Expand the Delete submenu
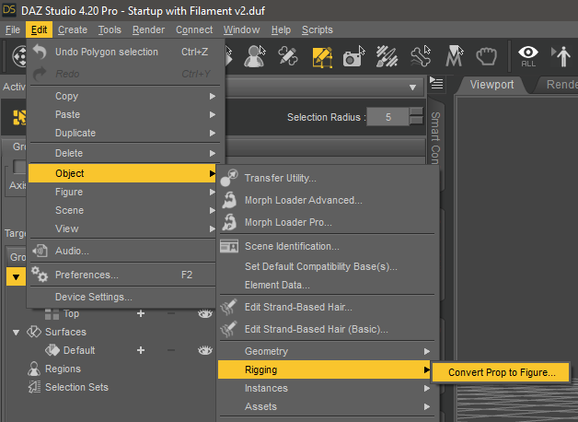578x422 pixels. tap(213, 153)
